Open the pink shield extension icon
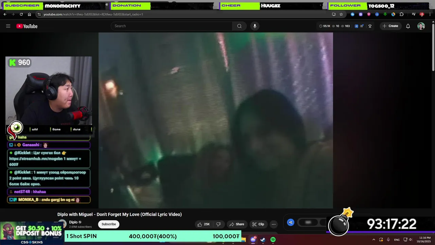The height and width of the screenshot is (245, 435). 369,14
